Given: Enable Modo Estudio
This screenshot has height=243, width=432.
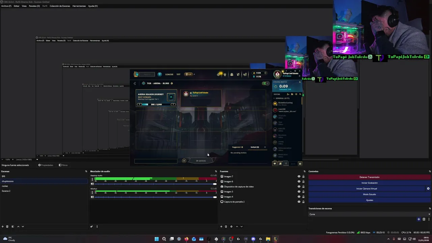Looking at the screenshot, I should 370,194.
